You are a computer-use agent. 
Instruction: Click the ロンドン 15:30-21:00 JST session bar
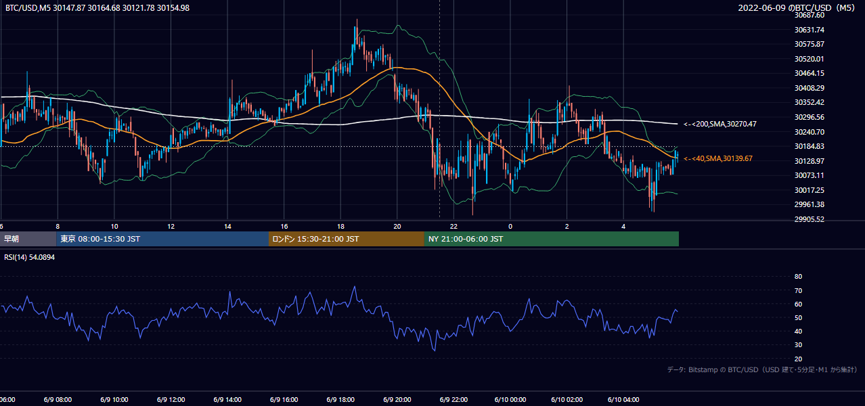(347, 239)
